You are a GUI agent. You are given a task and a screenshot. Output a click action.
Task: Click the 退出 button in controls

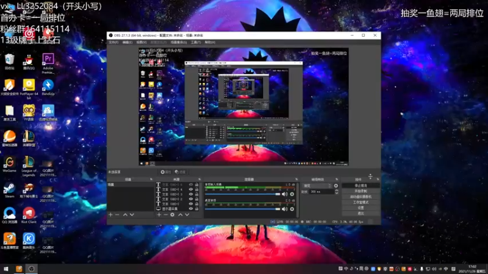coord(361,214)
